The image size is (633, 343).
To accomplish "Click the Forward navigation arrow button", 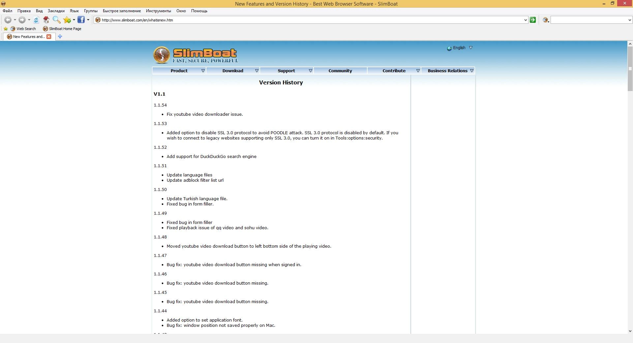I will point(22,20).
